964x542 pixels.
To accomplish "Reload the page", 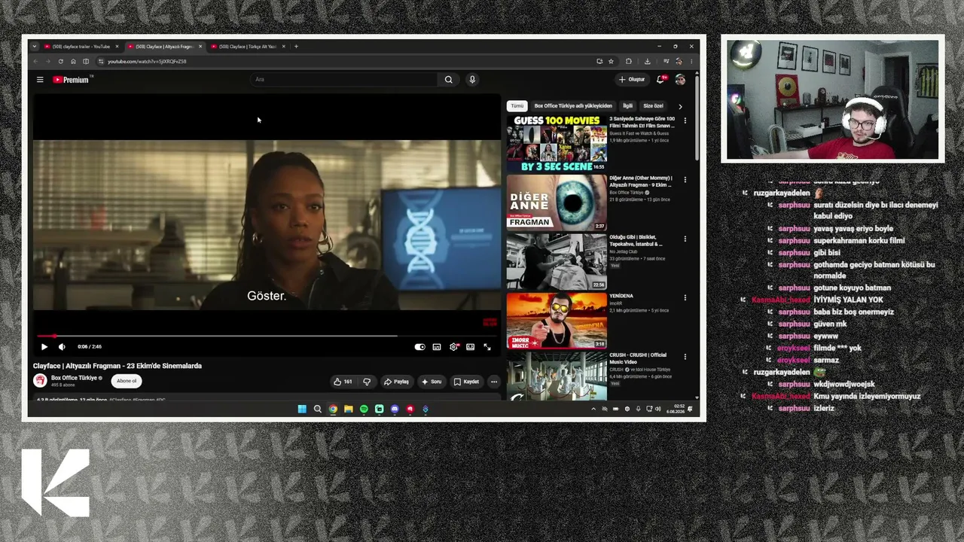I will click(x=60, y=62).
